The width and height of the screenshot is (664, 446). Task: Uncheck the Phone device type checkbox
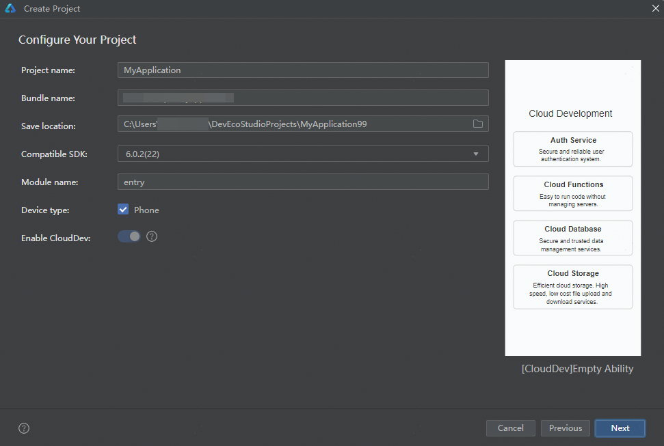(123, 210)
